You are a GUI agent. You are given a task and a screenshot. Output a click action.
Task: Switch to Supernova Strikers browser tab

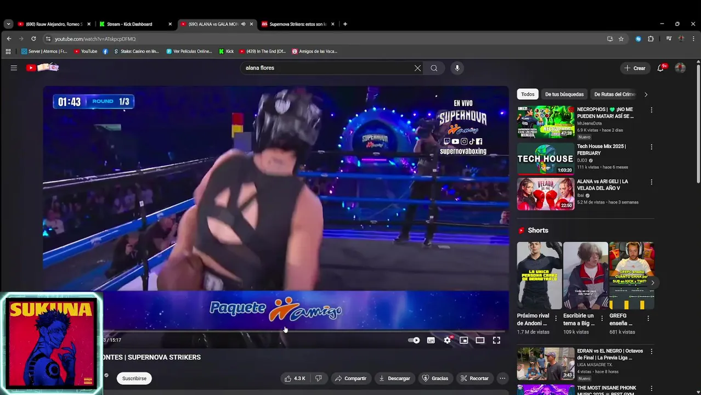click(298, 24)
